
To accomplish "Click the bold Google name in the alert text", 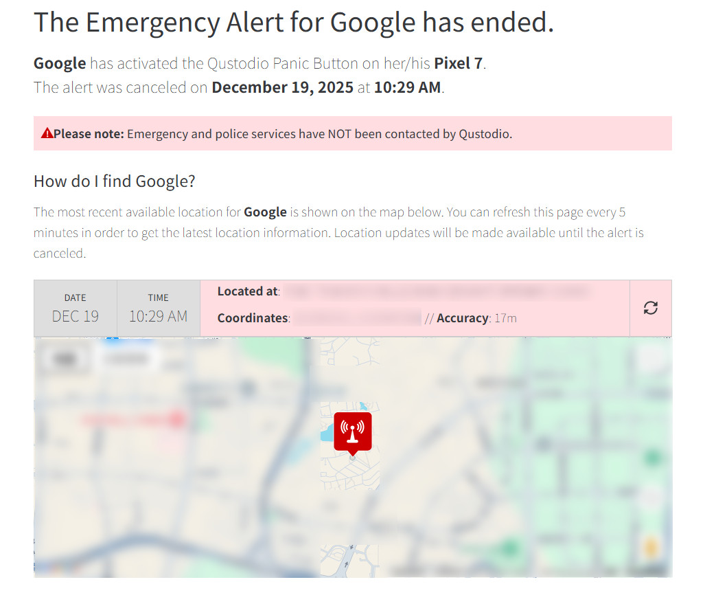I will tap(59, 63).
